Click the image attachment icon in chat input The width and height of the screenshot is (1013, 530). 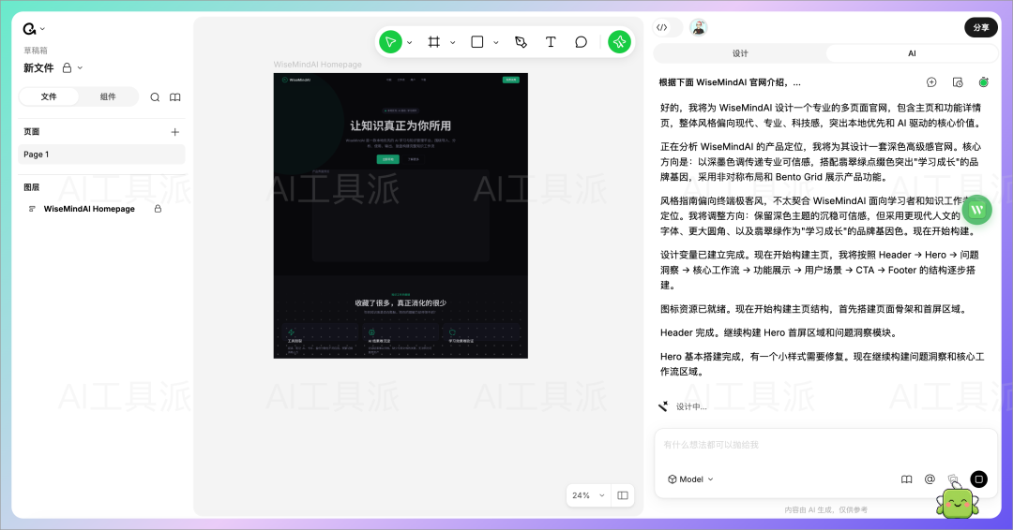pyautogui.click(x=953, y=478)
